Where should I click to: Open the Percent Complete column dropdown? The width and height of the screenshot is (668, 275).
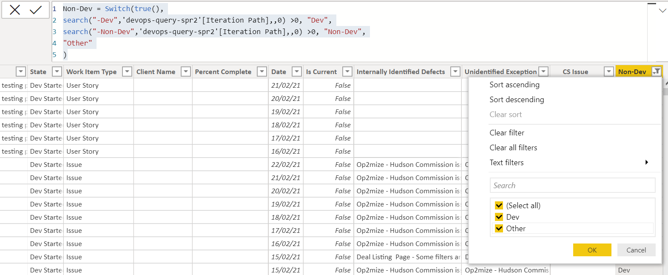pos(262,72)
